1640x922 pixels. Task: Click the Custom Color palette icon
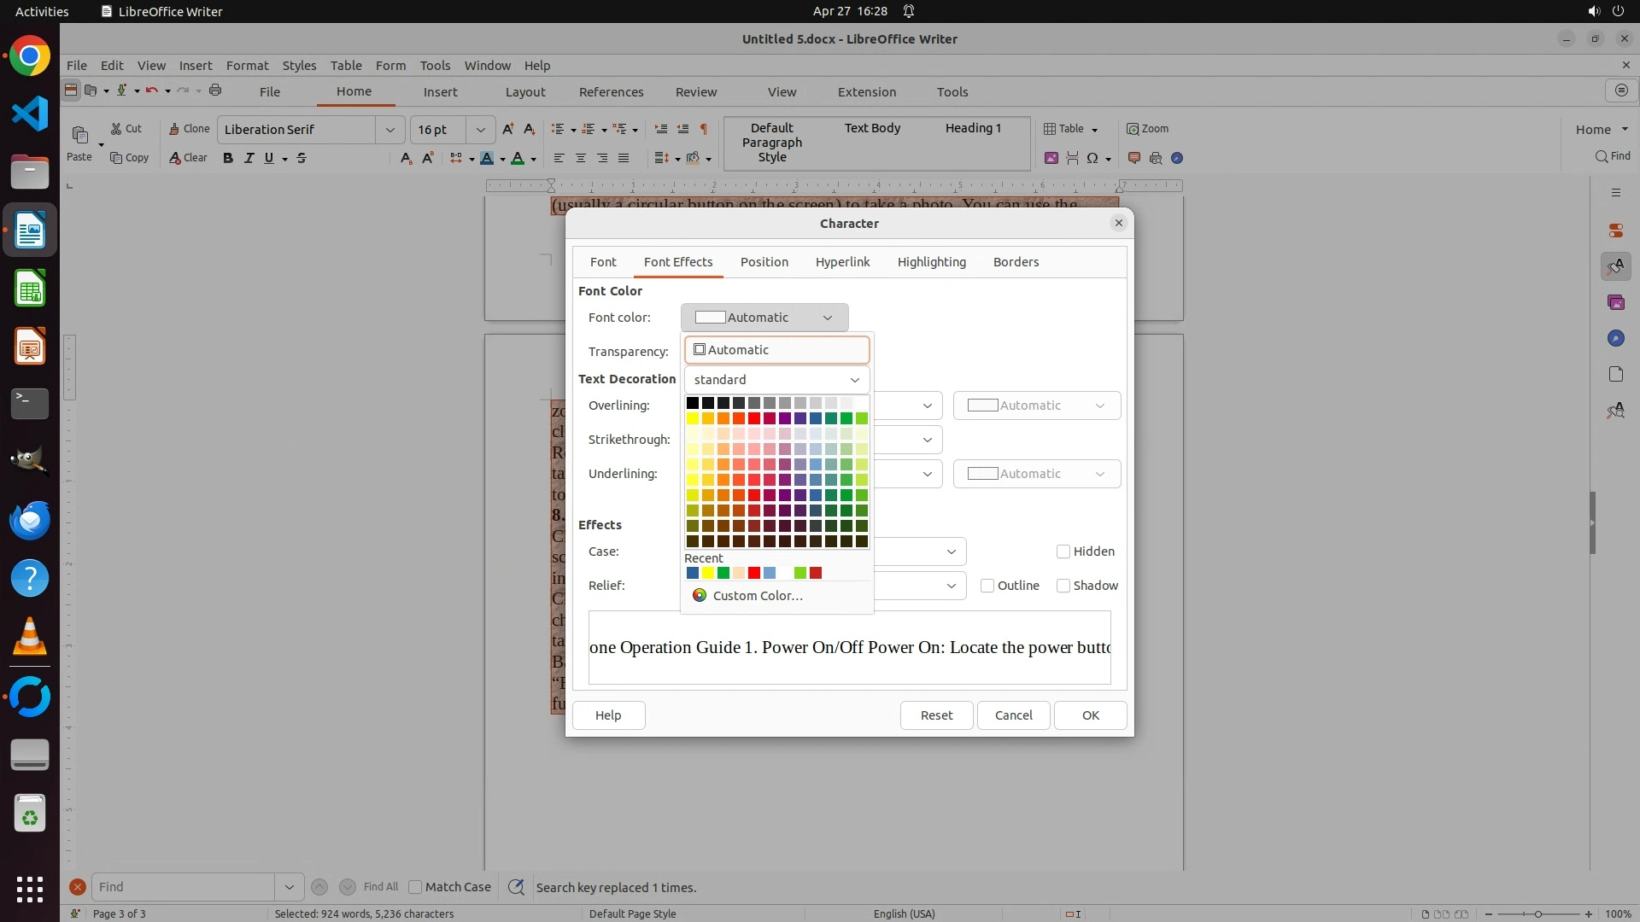coord(700,596)
